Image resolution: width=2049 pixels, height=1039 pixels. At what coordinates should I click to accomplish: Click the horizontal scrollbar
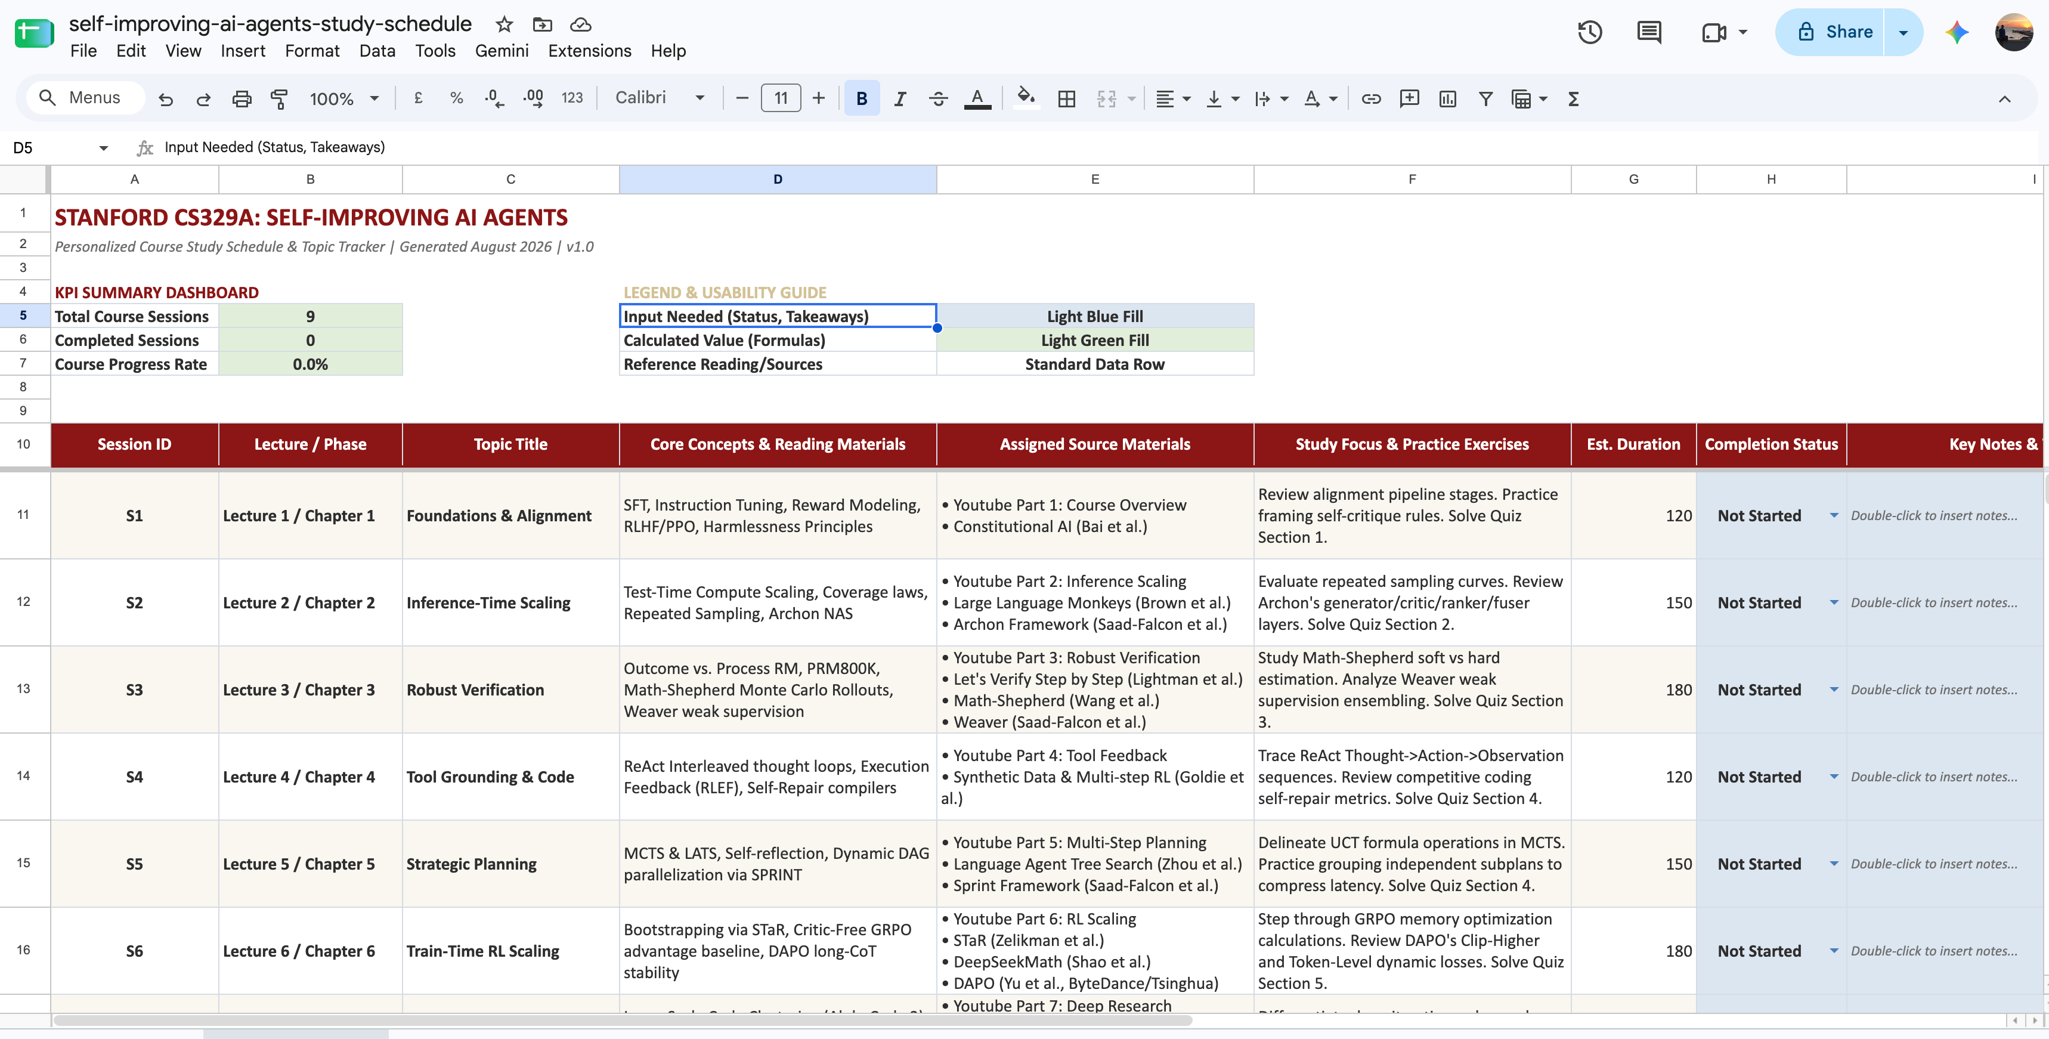click(x=623, y=1021)
